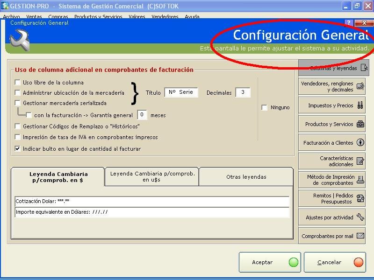Uncheck Indicar bulto en lugar de cantidad

pyautogui.click(x=18, y=149)
